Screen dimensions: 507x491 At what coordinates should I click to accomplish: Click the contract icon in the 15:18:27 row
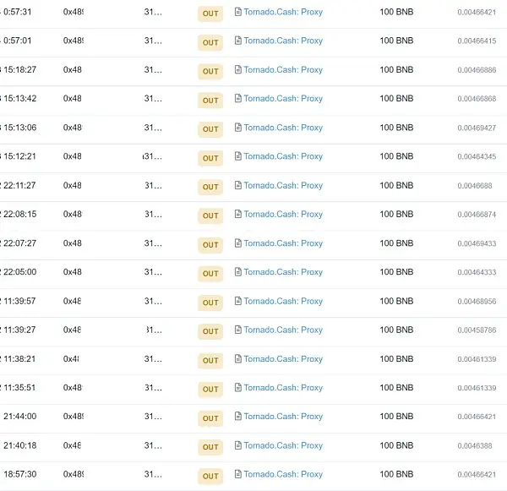click(237, 70)
